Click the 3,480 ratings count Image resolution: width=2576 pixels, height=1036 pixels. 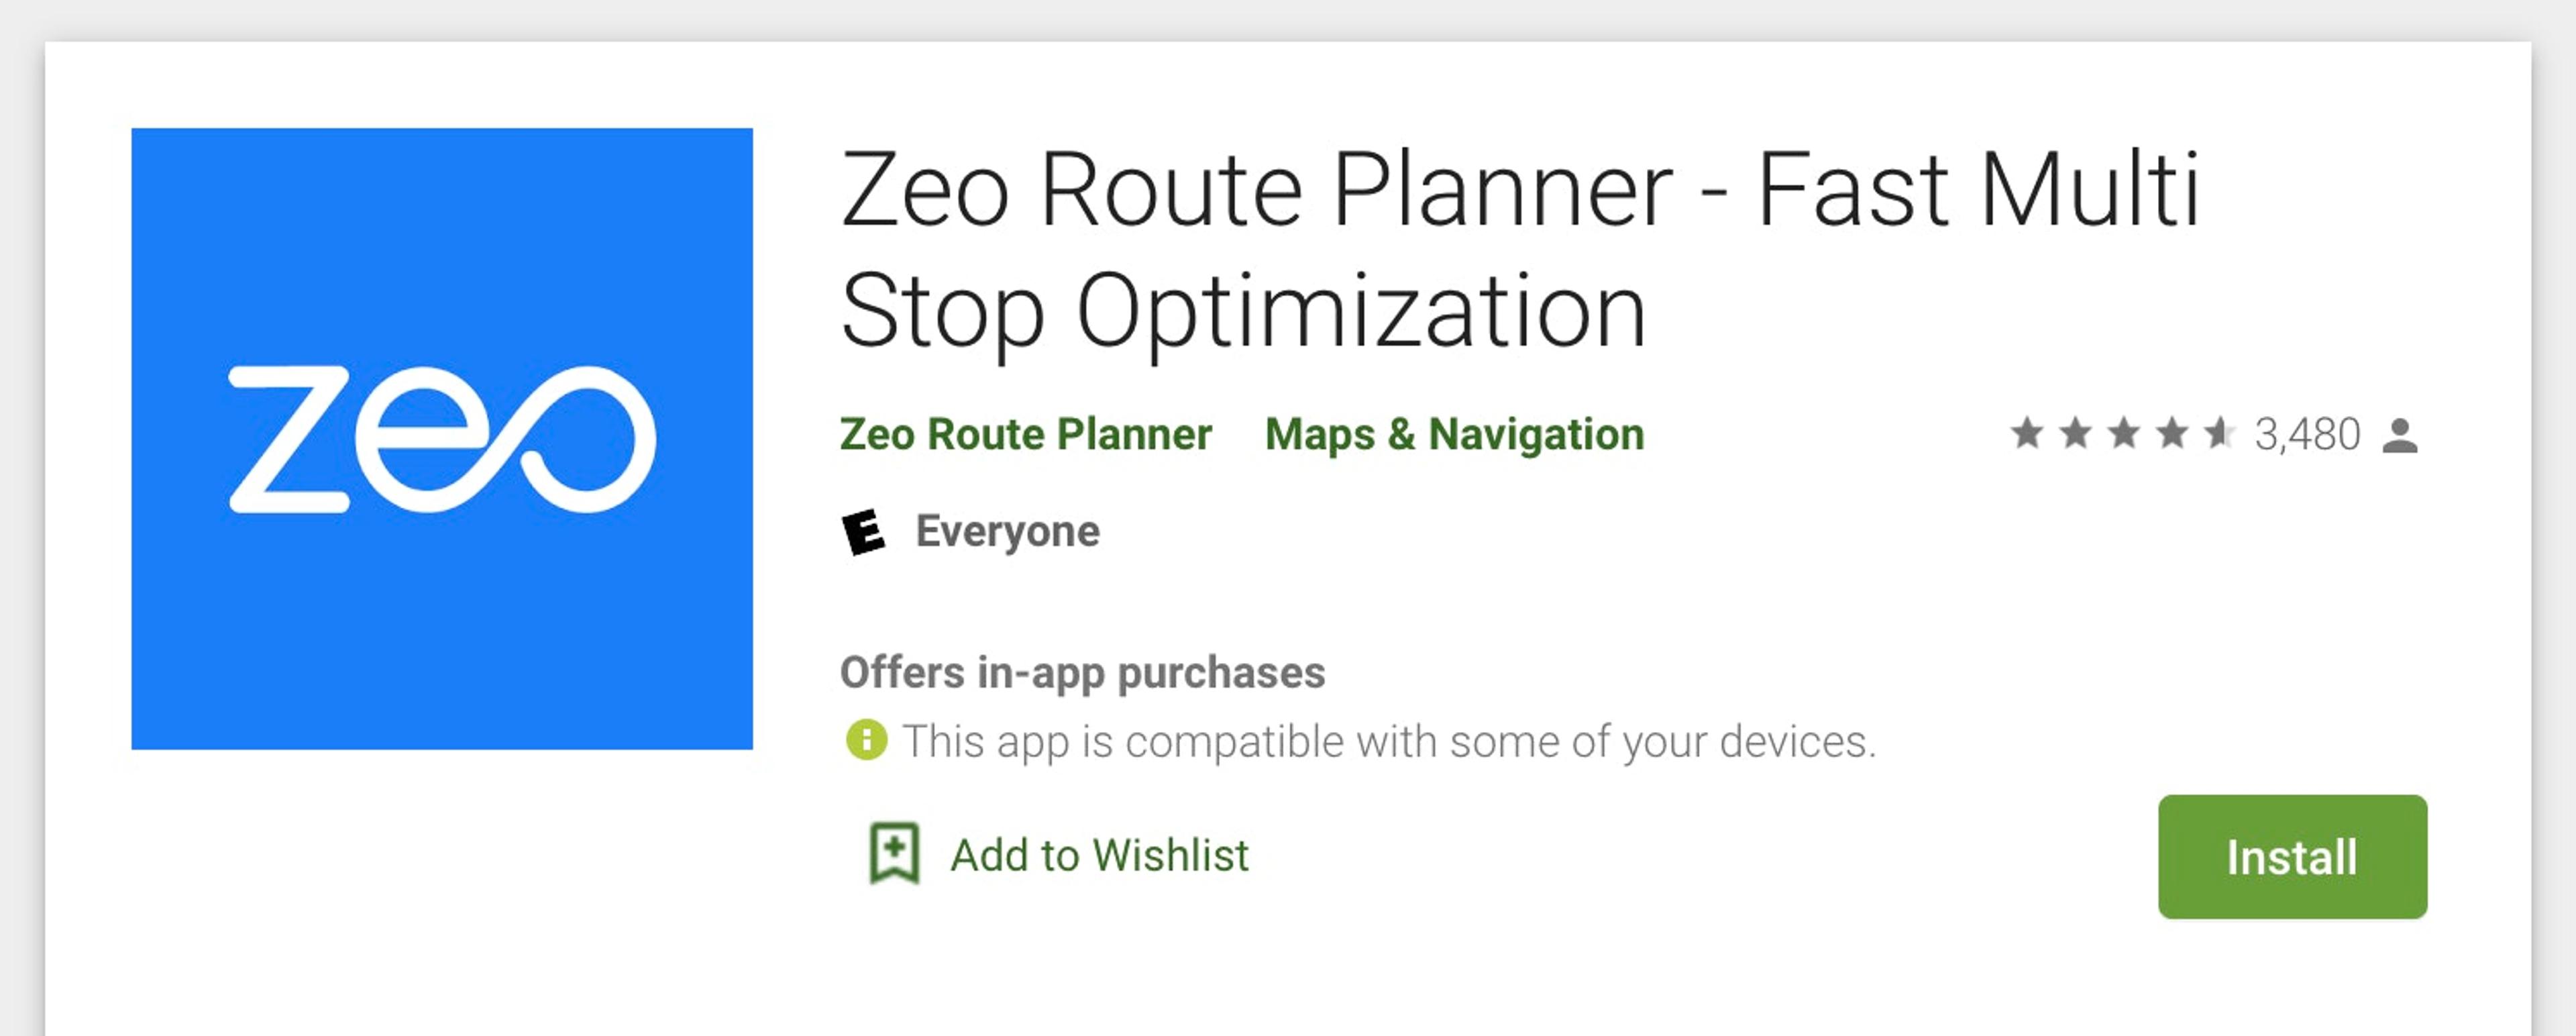tap(2306, 434)
